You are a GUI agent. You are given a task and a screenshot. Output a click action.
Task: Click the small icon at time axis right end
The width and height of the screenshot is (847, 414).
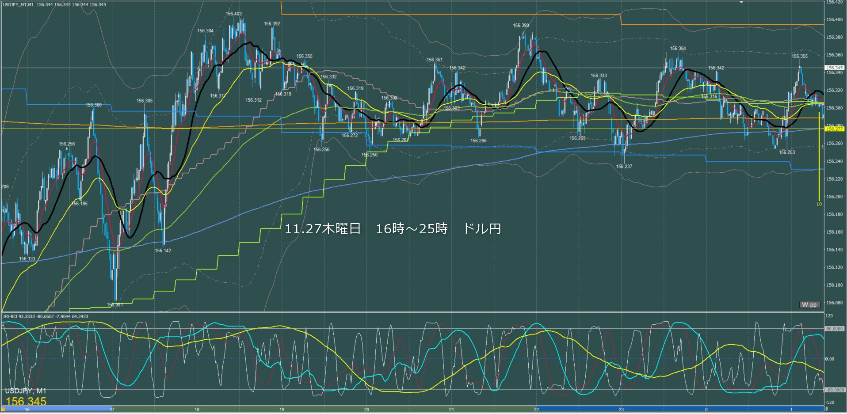[x=826, y=409]
